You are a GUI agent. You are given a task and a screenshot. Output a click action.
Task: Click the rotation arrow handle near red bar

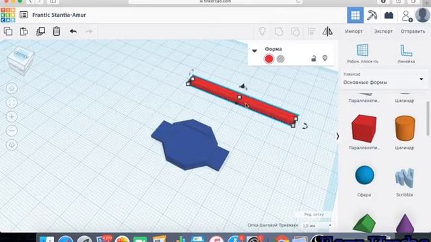pyautogui.click(x=305, y=126)
